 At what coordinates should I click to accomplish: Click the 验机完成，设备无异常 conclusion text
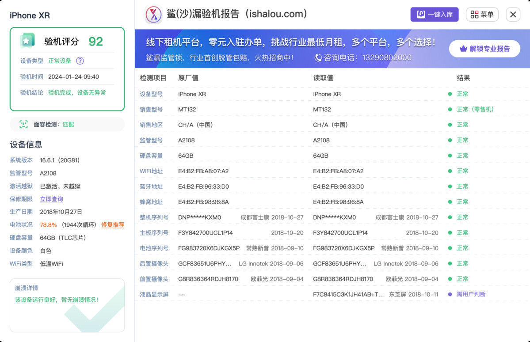(77, 93)
